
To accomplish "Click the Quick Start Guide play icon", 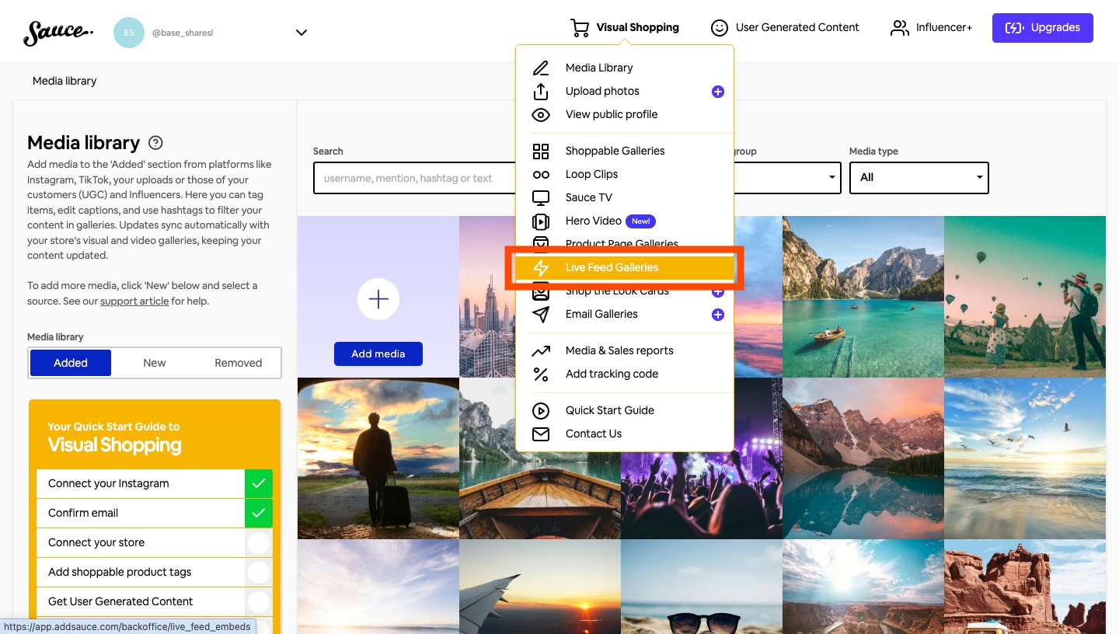I will click(x=541, y=411).
